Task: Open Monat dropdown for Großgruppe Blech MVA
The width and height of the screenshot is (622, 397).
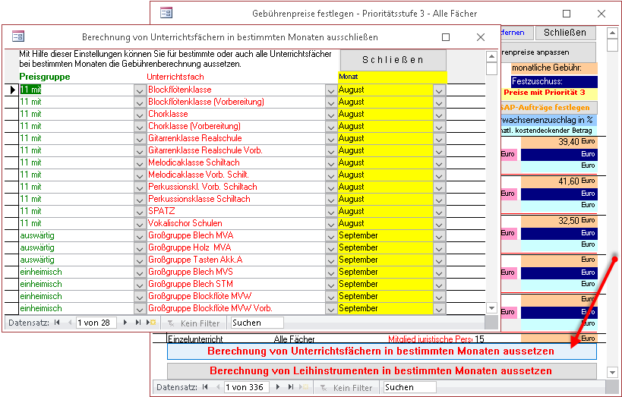Action: (x=439, y=235)
